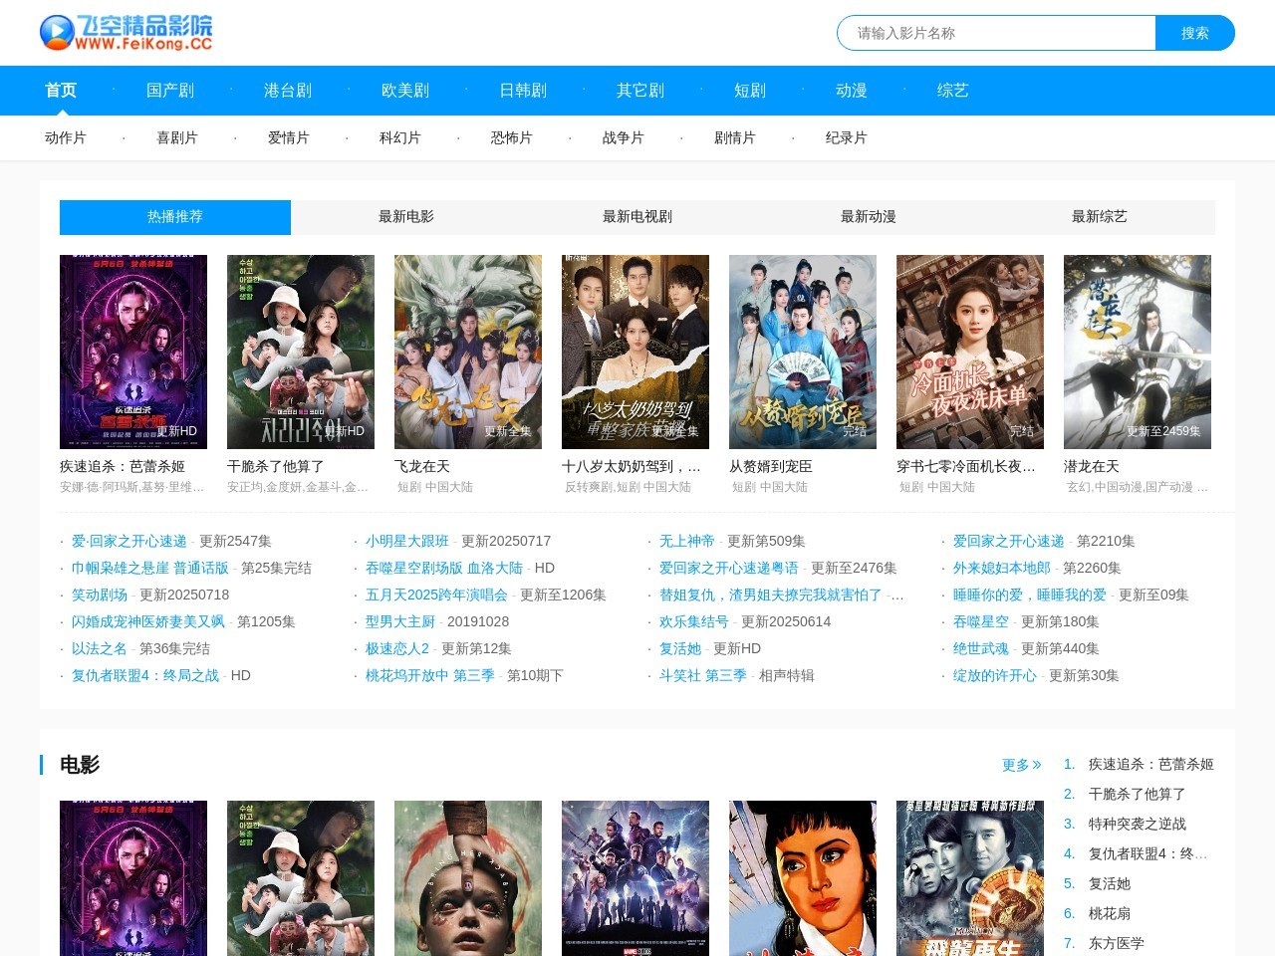
Task: Open the 小明星大跟班 list link
Action: click(x=406, y=541)
